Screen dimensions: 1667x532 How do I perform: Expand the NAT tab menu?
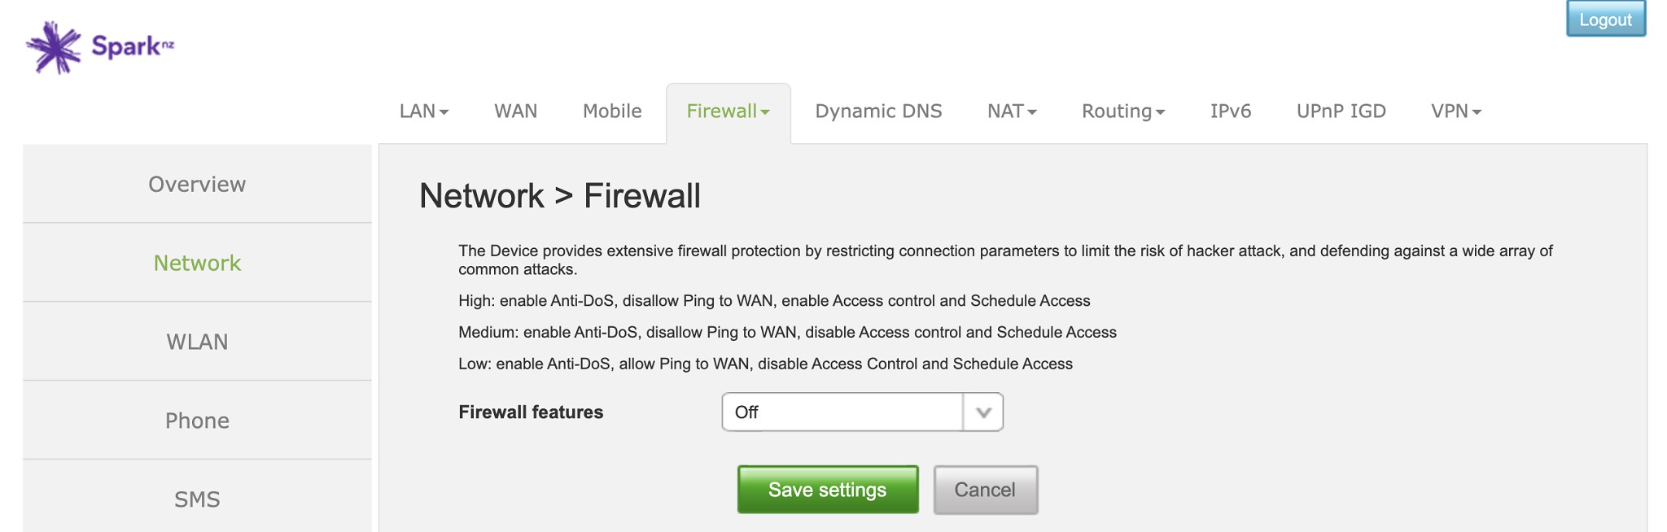[1011, 111]
